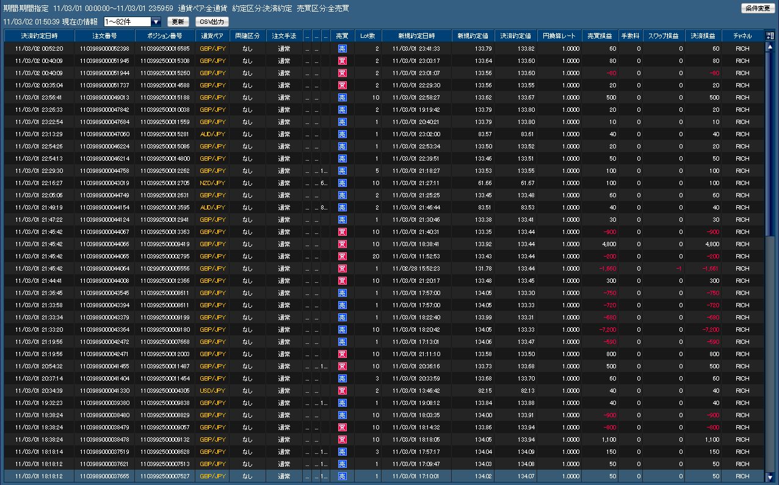
Task: Click the 売買 column header
Action: [342, 36]
